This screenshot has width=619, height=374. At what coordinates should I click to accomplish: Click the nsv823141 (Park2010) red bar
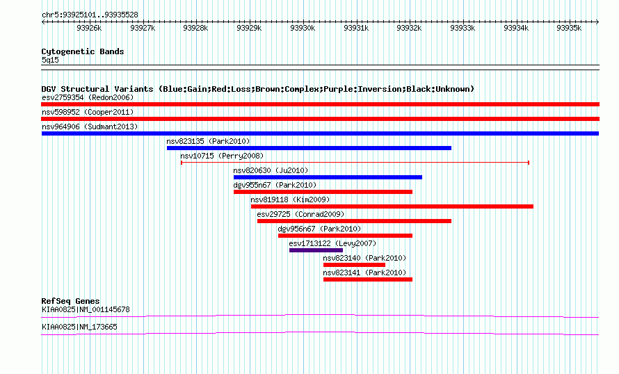coord(367,279)
